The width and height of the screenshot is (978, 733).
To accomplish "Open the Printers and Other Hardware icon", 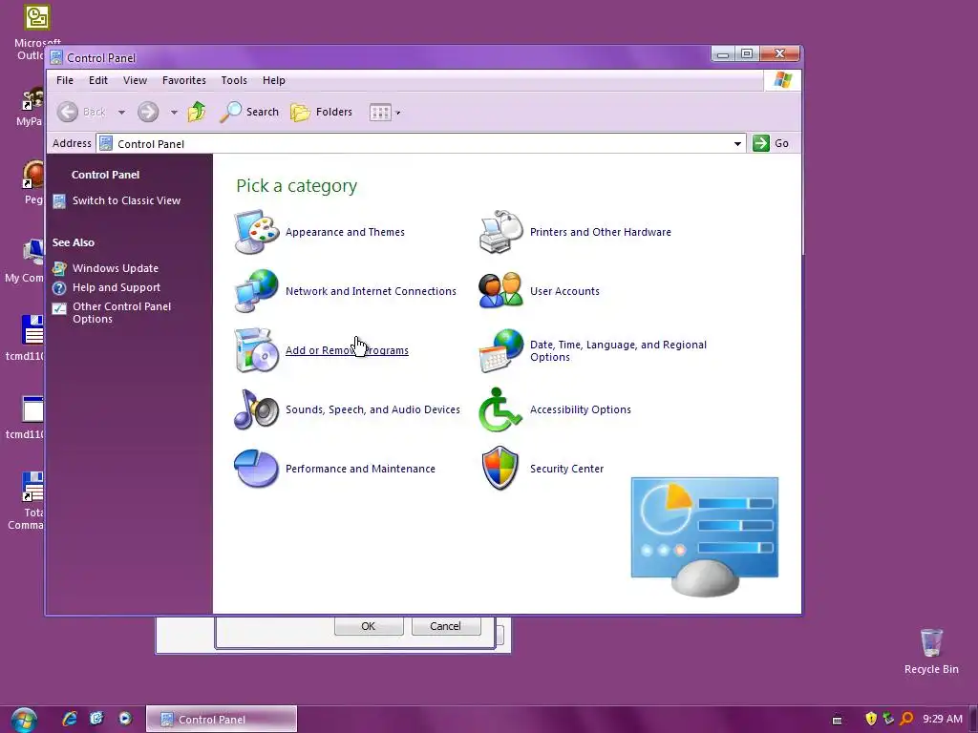I will click(x=500, y=232).
